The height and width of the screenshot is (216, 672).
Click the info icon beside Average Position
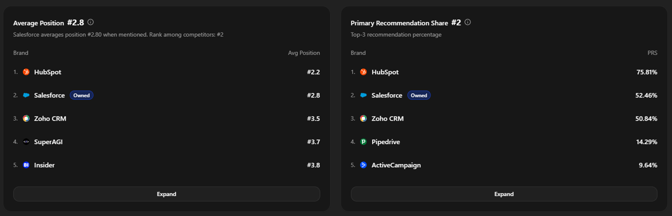(91, 23)
